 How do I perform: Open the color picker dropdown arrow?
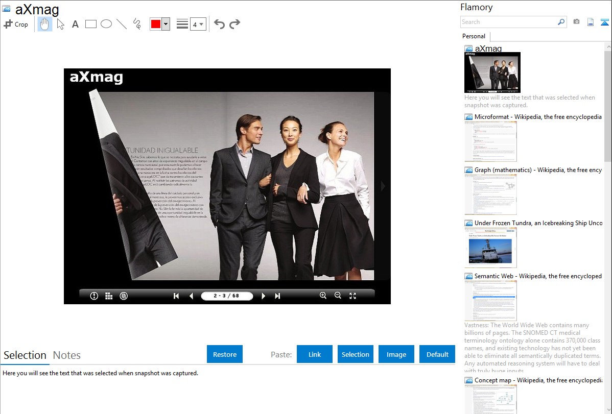click(166, 24)
